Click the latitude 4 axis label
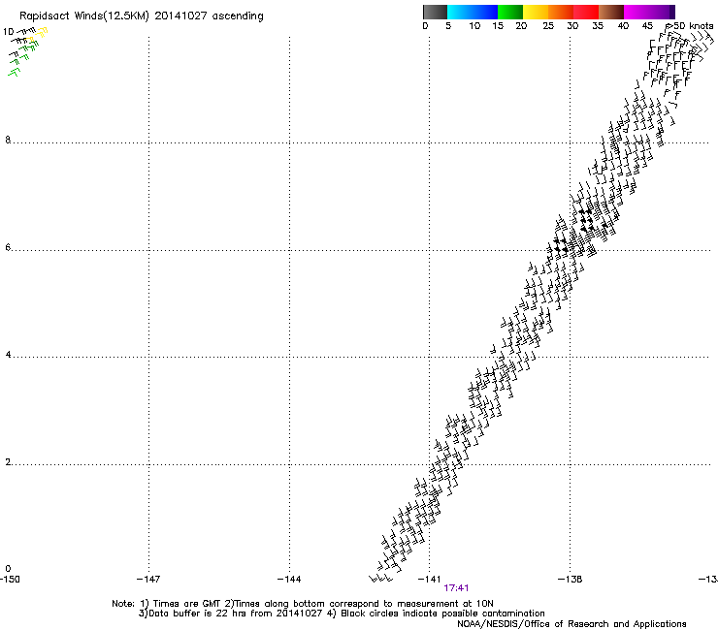718x630 pixels. (x=8, y=354)
